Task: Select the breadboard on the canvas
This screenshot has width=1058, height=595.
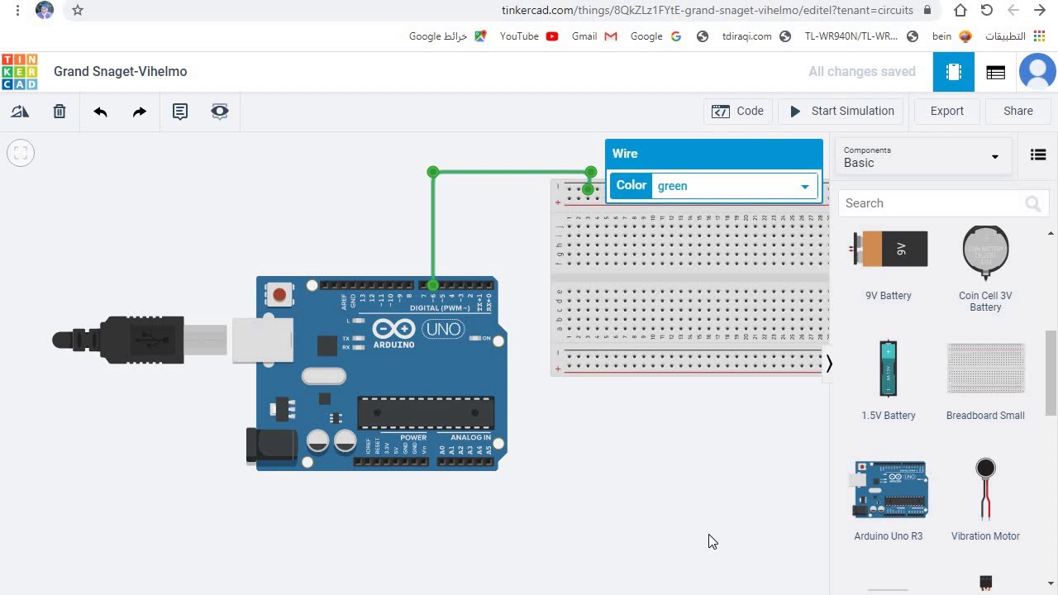Action: 690,278
